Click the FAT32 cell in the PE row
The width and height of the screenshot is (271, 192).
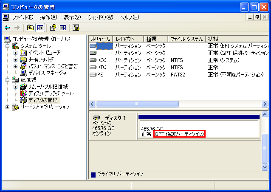click(178, 75)
